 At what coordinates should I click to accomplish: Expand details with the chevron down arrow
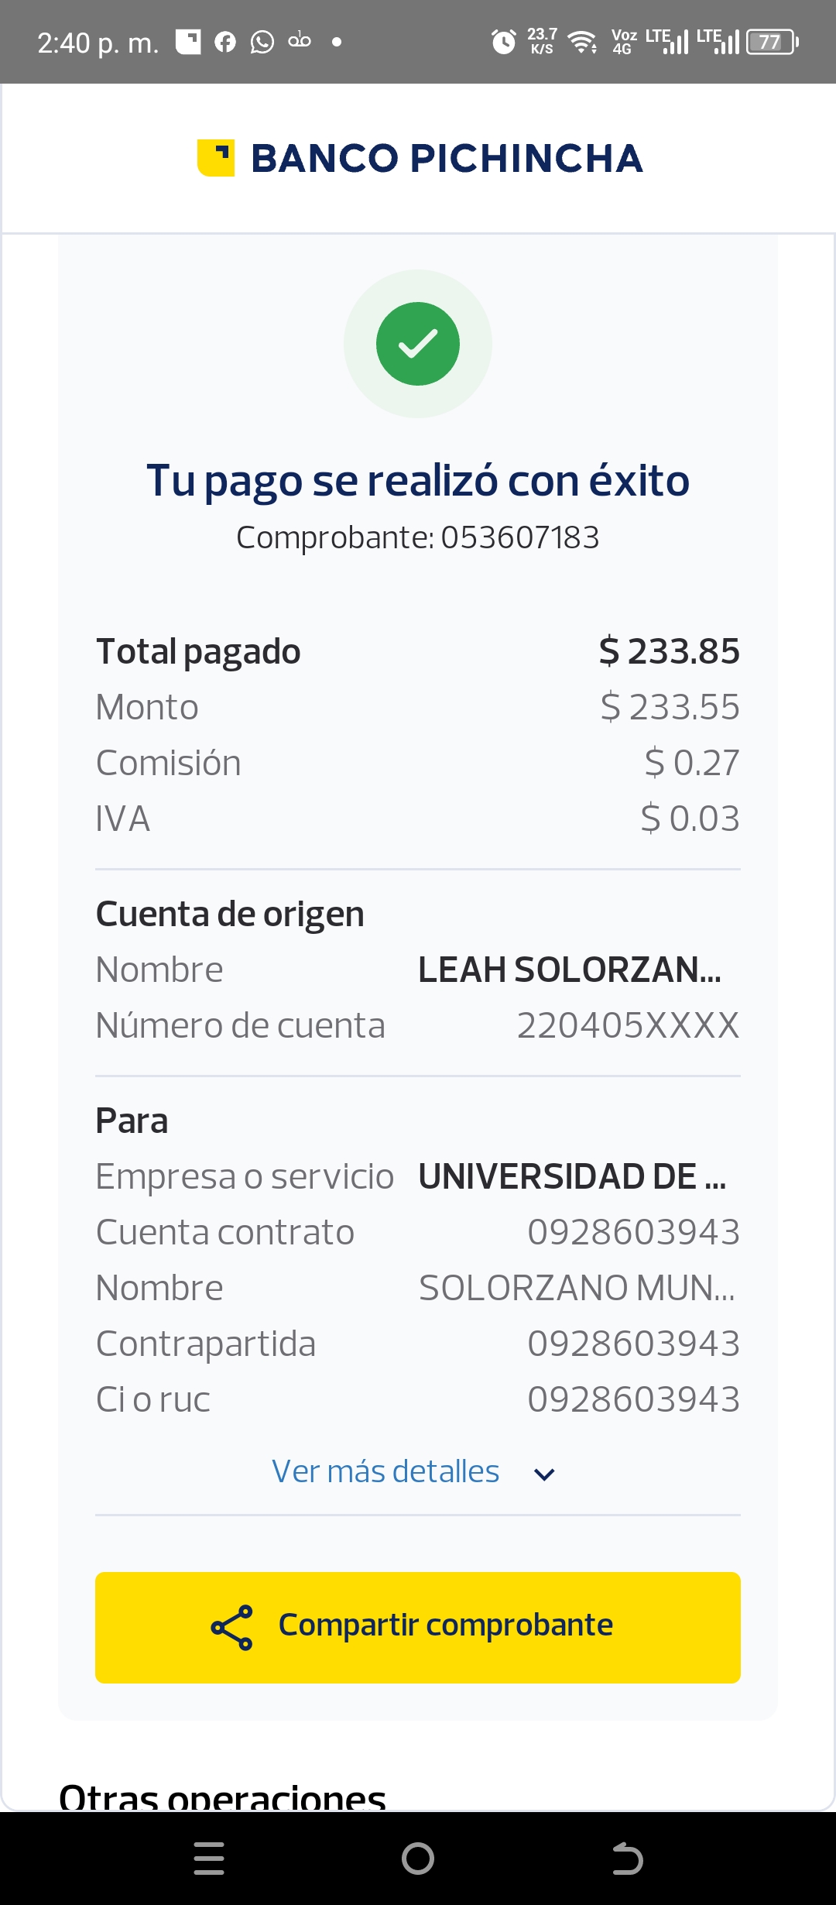(x=545, y=1474)
